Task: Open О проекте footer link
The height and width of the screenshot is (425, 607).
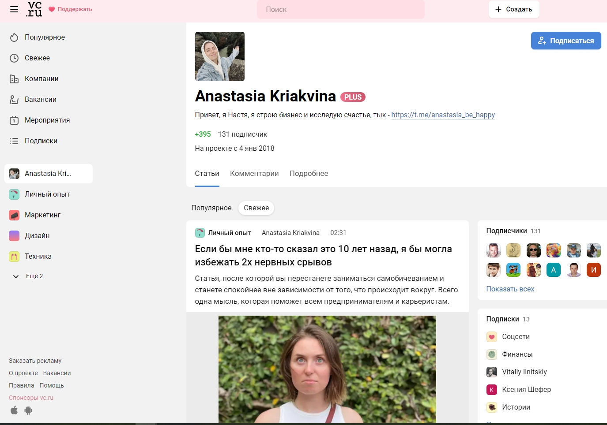Action: click(x=23, y=373)
